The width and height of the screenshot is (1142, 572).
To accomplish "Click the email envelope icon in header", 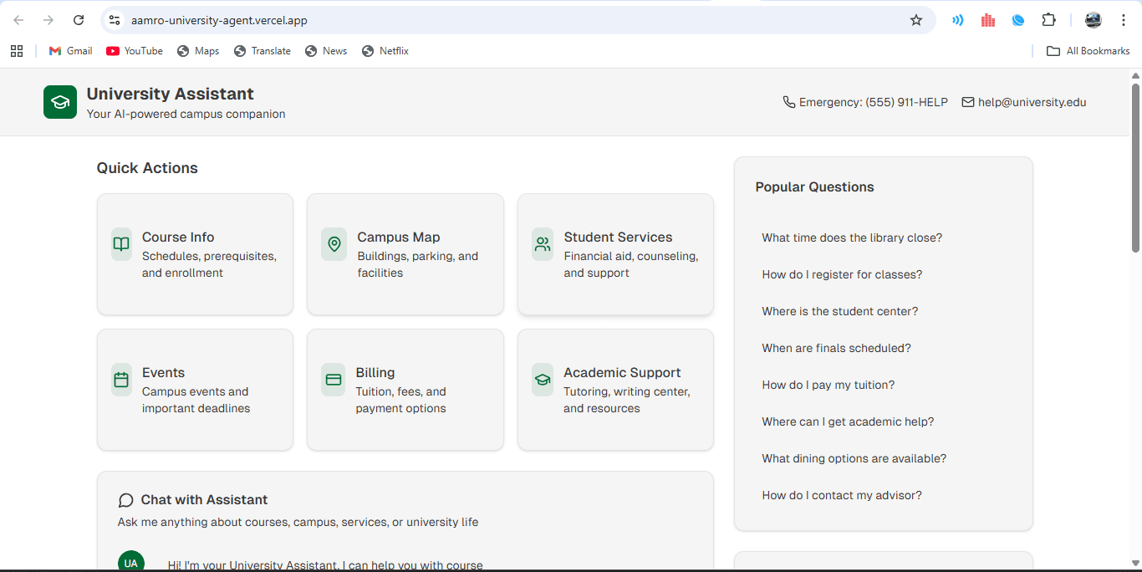I will pyautogui.click(x=968, y=102).
